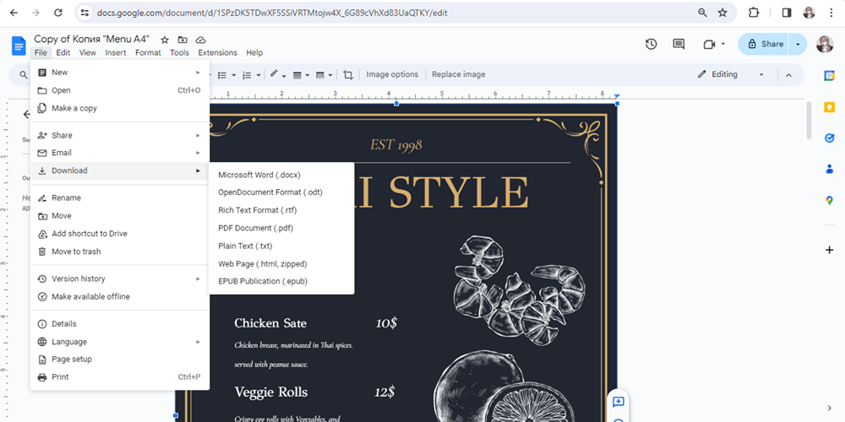Select the crop image tool
The image size is (845, 422).
coord(348,75)
